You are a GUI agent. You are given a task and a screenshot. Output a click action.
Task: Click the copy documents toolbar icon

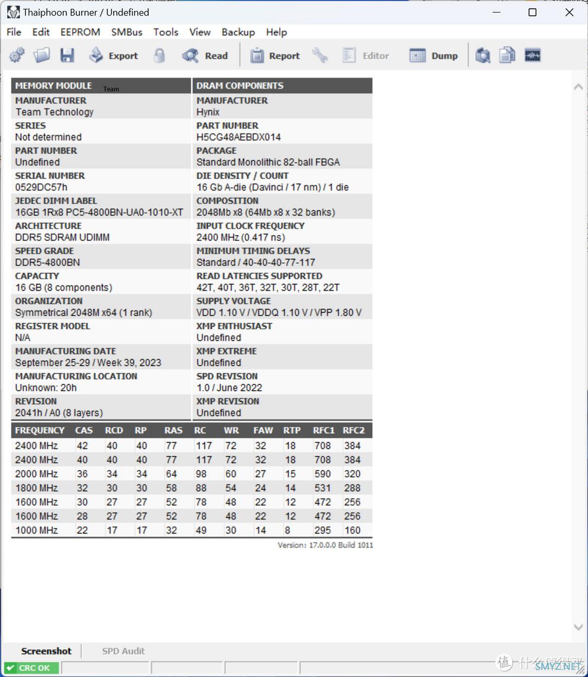[x=507, y=55]
